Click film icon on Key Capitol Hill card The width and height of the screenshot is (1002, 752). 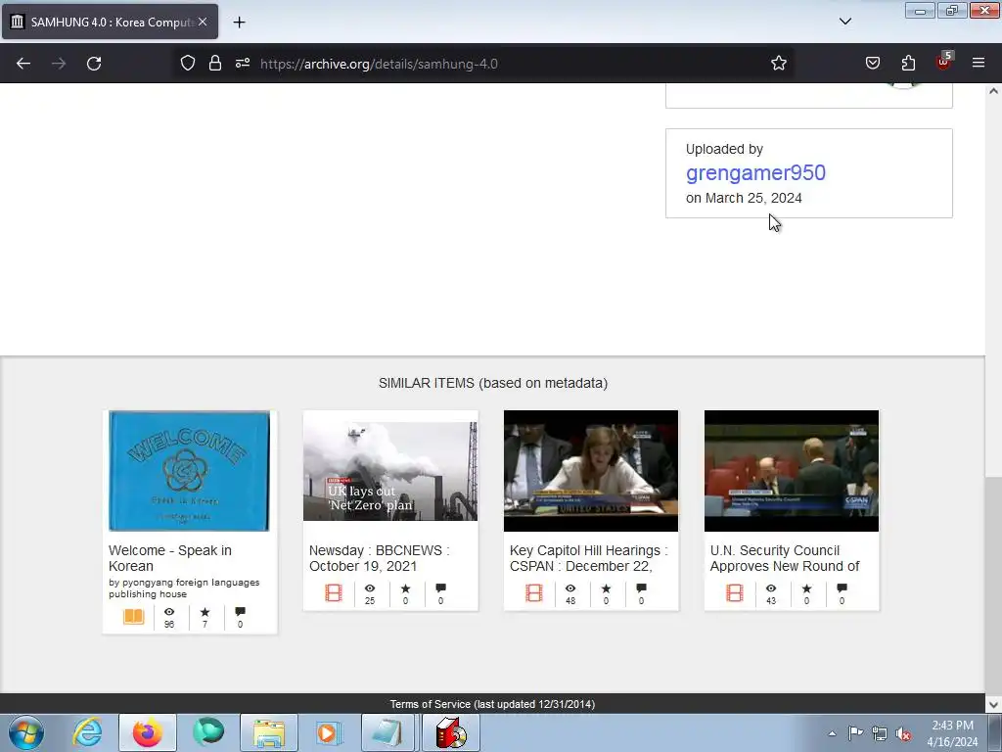534,592
